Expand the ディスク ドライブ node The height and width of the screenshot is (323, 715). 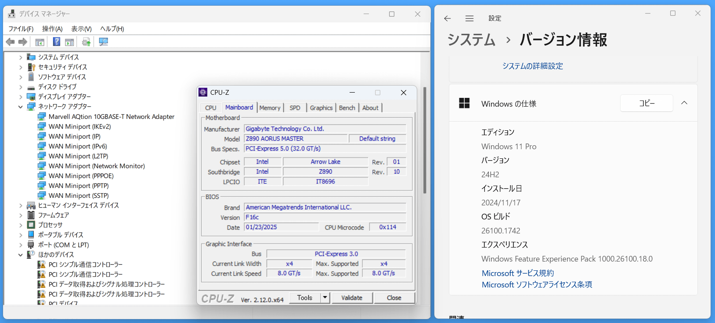click(21, 87)
